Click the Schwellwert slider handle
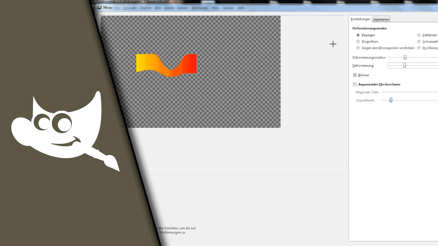 [391, 100]
